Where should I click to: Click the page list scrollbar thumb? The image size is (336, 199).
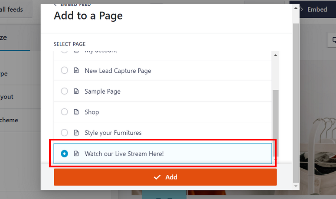pos(276,121)
